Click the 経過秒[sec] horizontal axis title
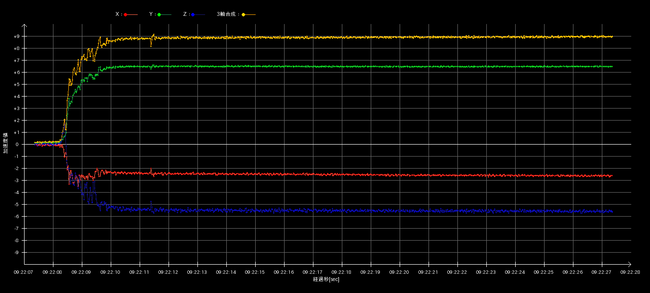 [x=326, y=280]
